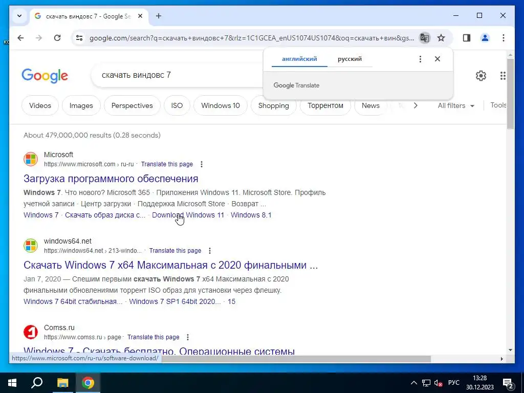
Task: Open Windows taskbar search
Action: pyautogui.click(x=37, y=383)
